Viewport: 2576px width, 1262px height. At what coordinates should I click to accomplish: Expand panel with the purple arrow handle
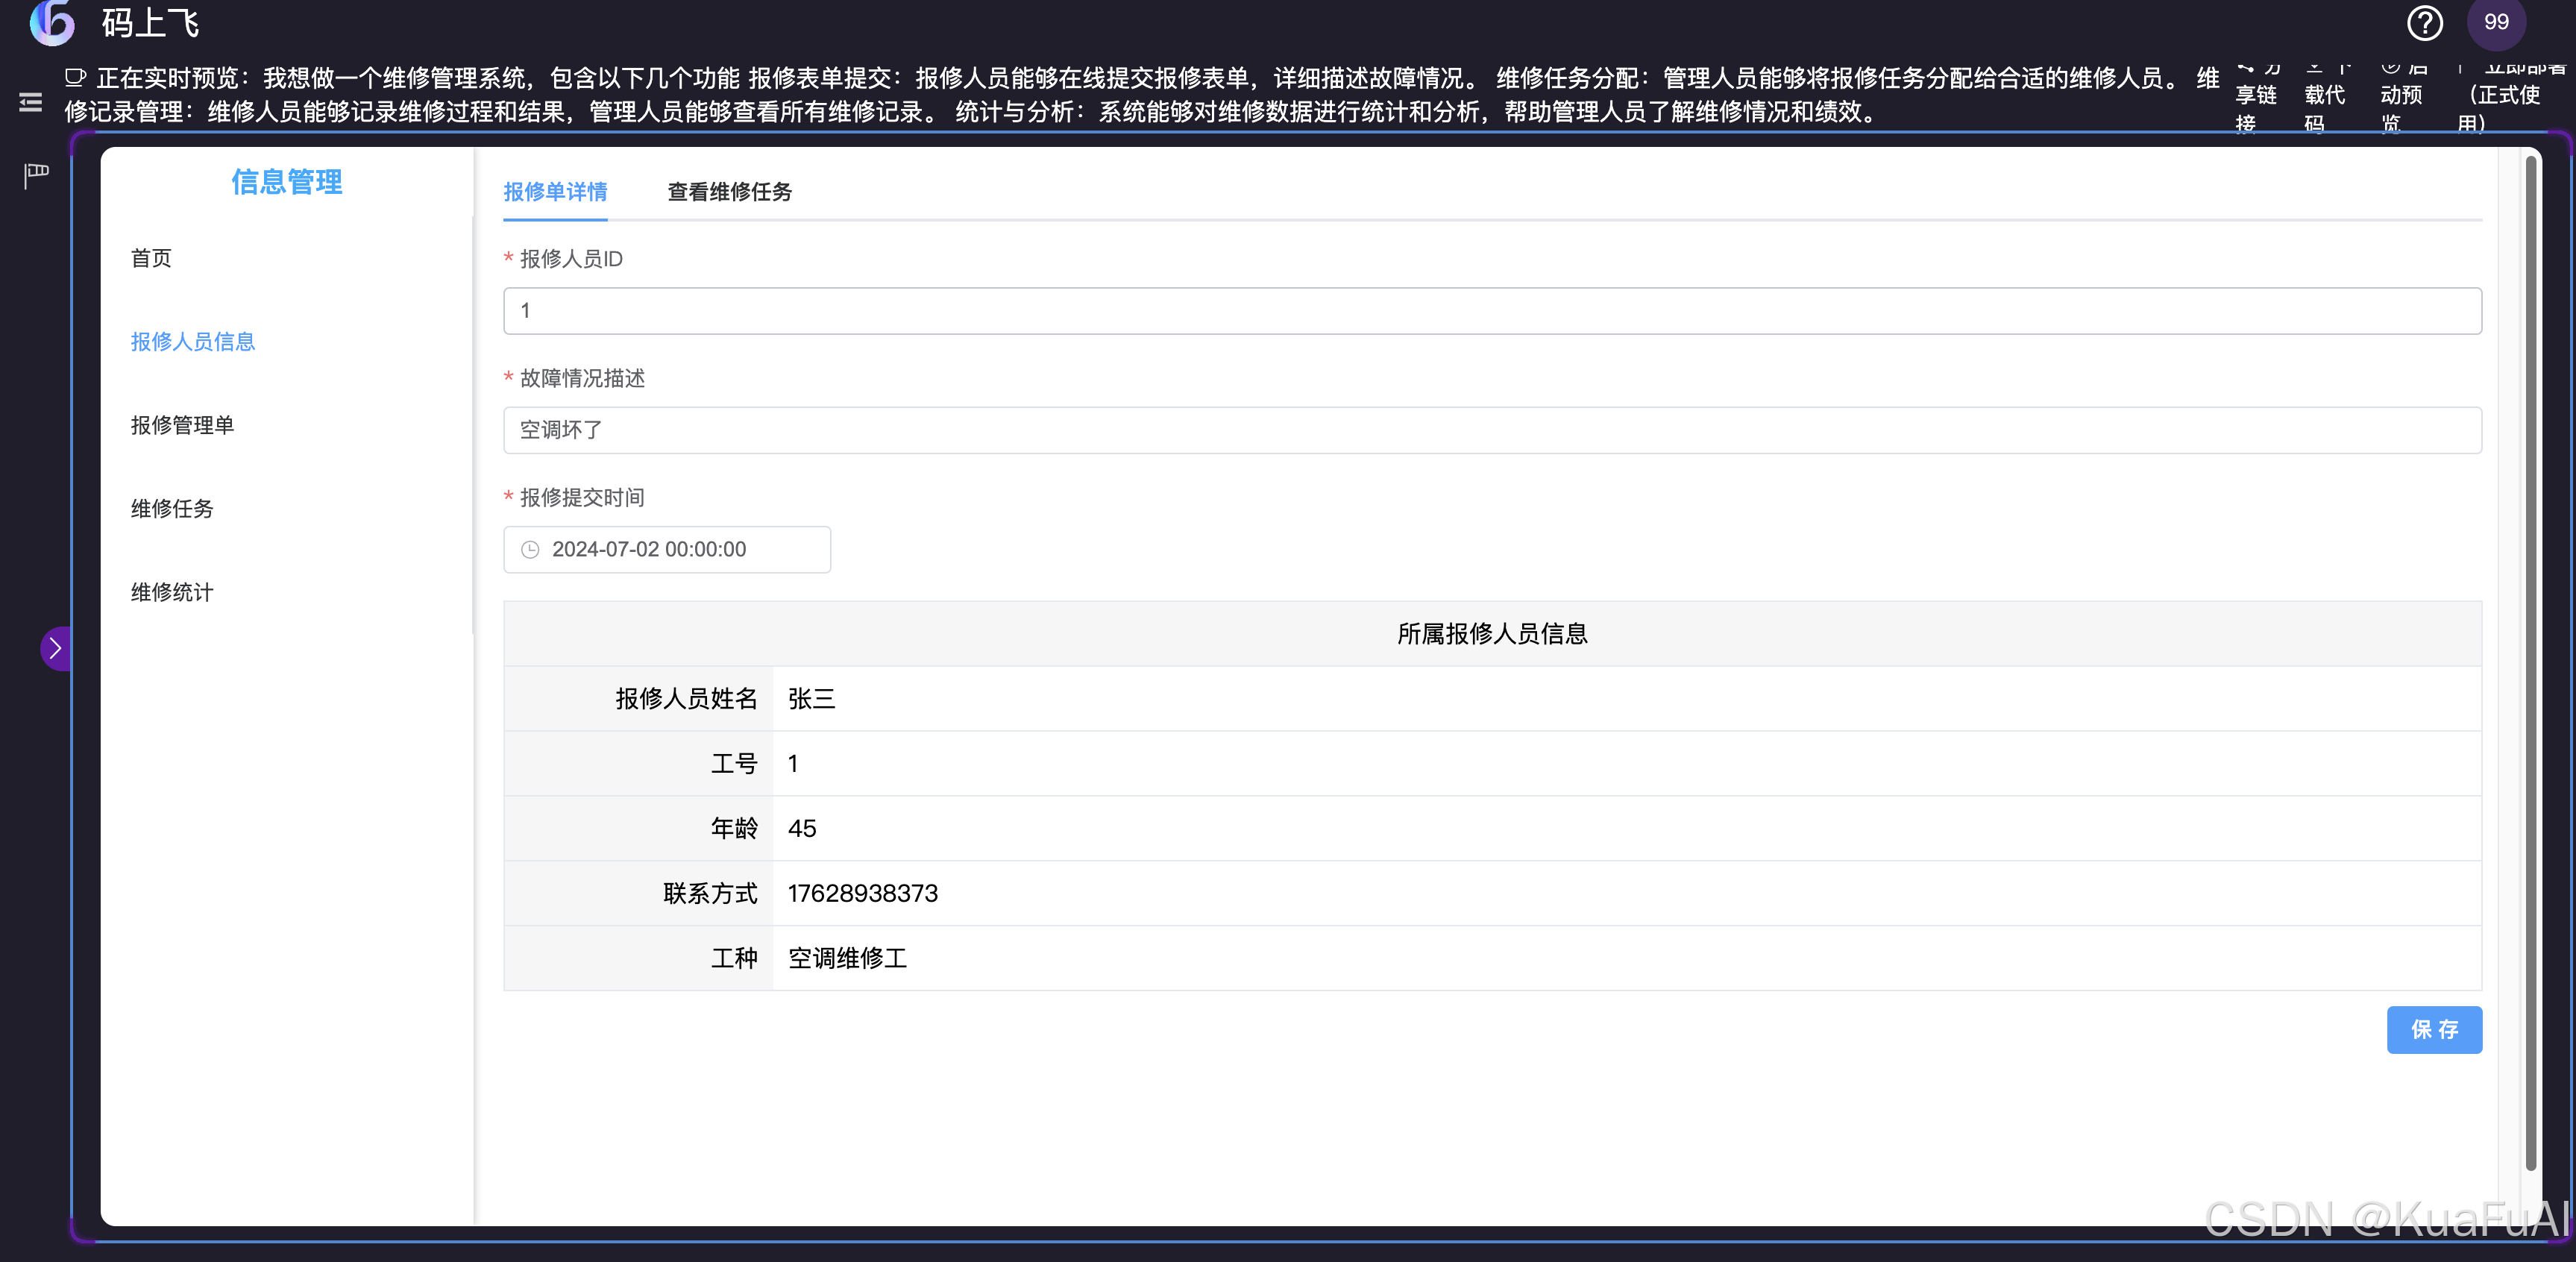[x=55, y=649]
